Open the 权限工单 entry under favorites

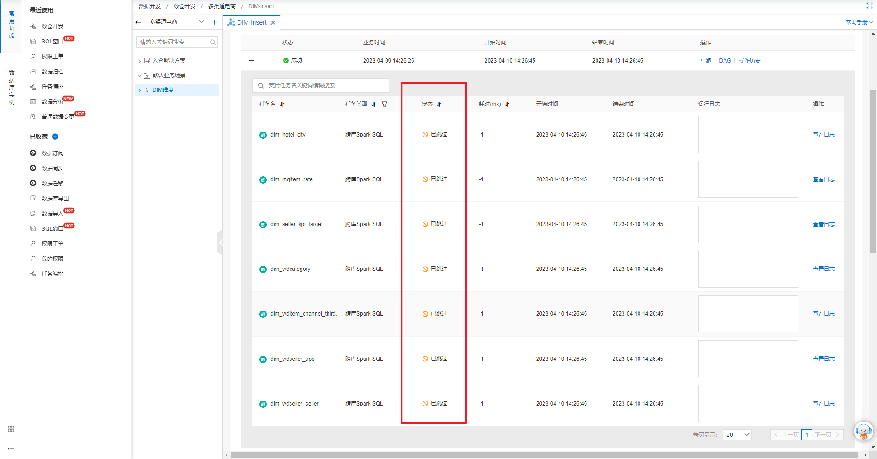pos(52,244)
